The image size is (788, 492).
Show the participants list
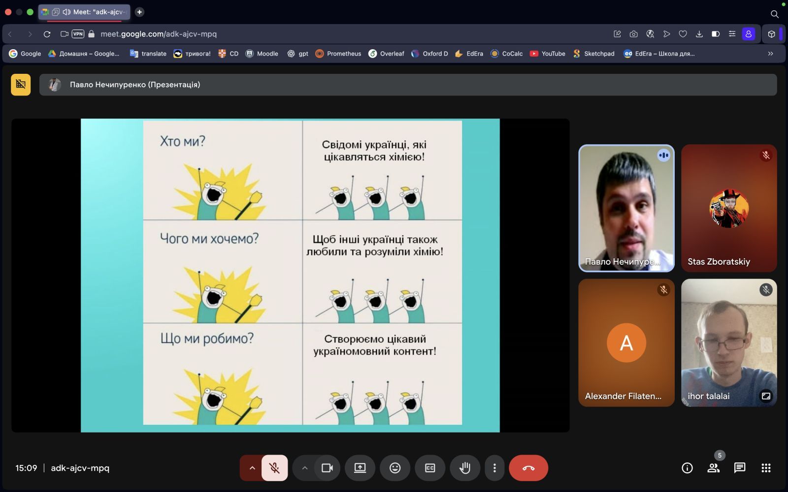pos(713,468)
